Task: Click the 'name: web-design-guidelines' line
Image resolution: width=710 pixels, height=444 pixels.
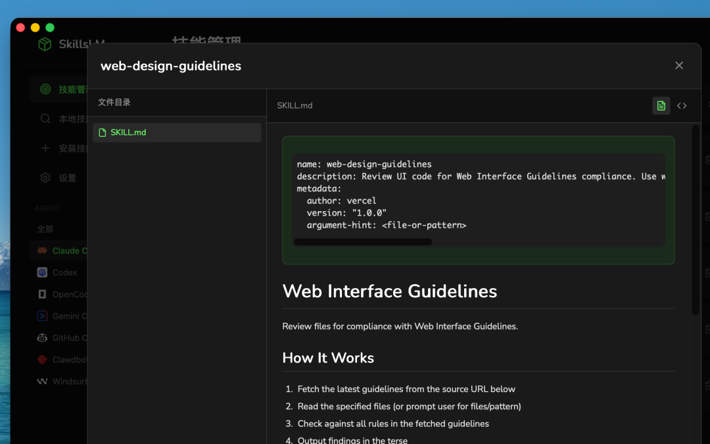Action: tap(364, 164)
